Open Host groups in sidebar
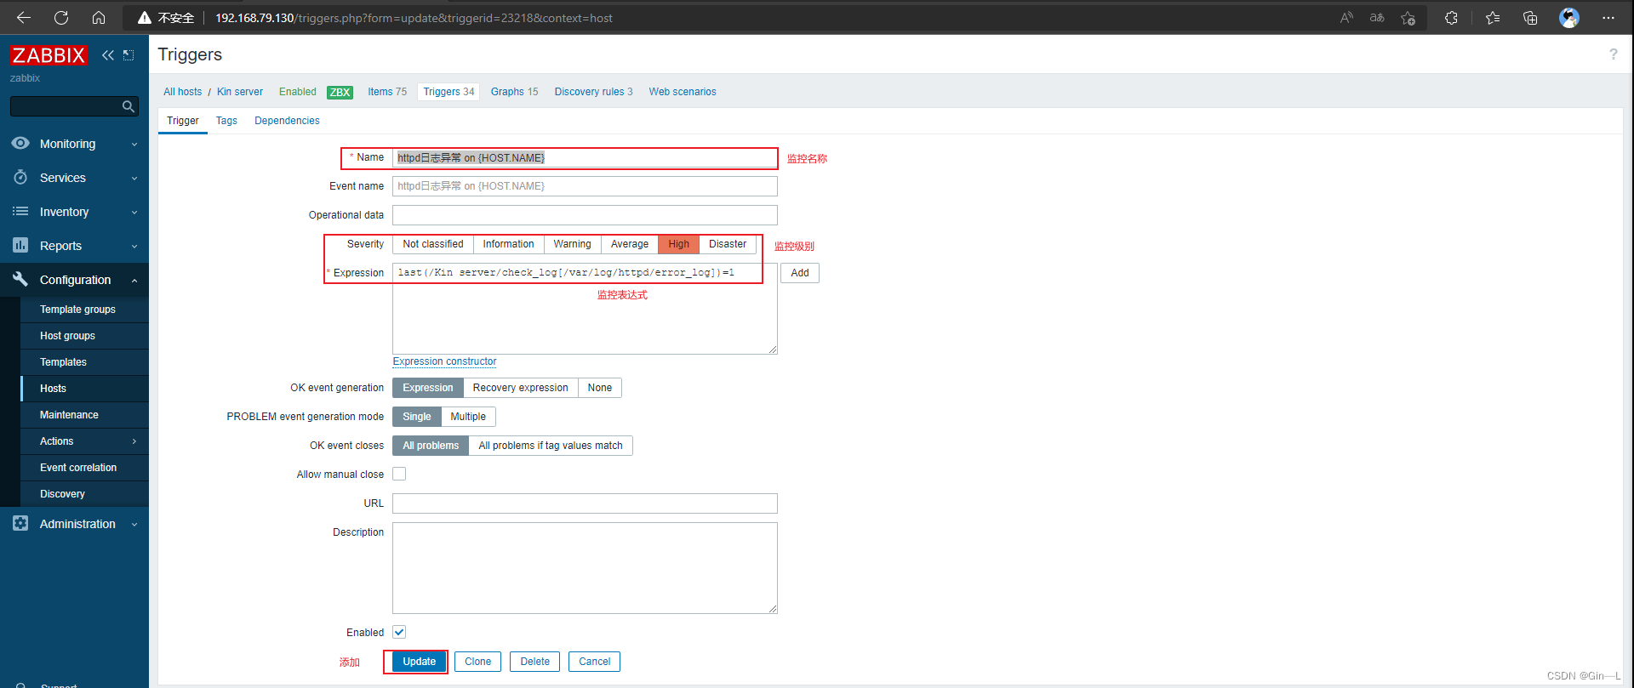This screenshot has height=688, width=1634. pyautogui.click(x=67, y=336)
